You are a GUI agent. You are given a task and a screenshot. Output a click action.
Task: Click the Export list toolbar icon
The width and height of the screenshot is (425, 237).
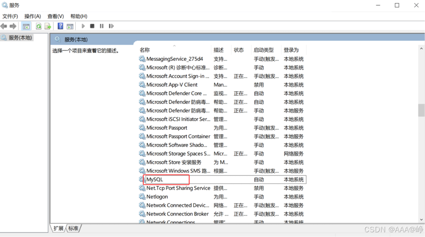coord(48,26)
